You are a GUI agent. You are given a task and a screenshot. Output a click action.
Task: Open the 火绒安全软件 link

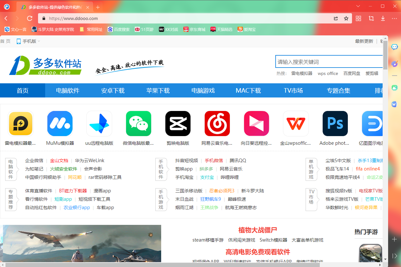(64, 169)
